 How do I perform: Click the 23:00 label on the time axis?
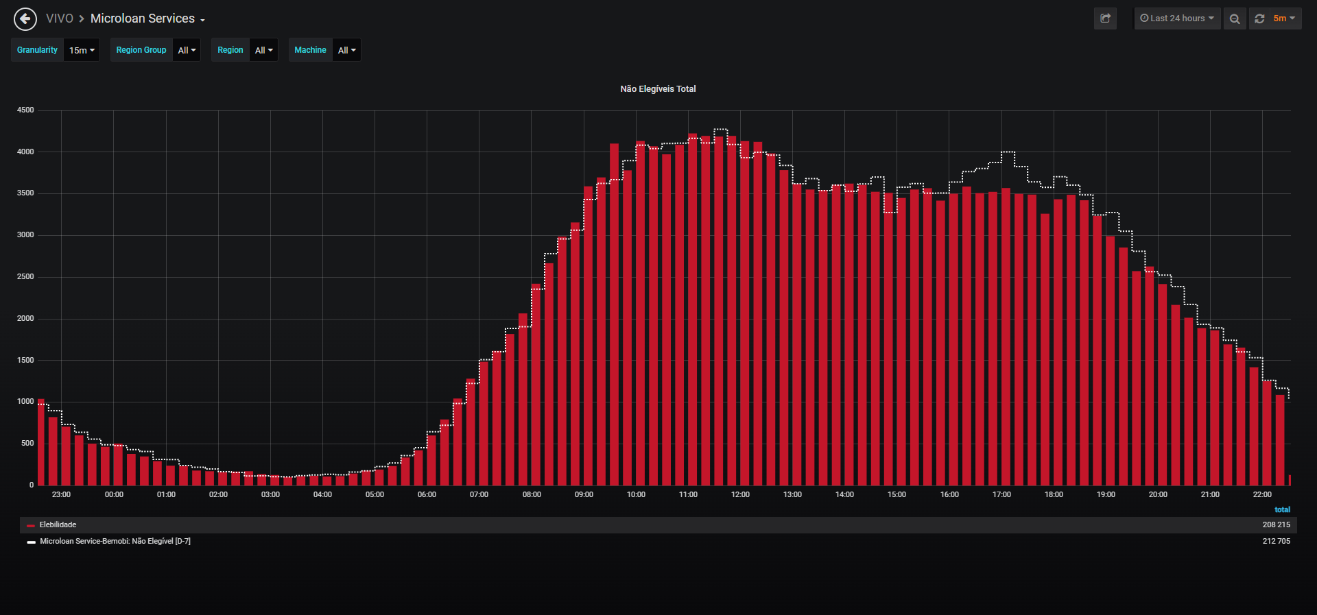point(61,494)
